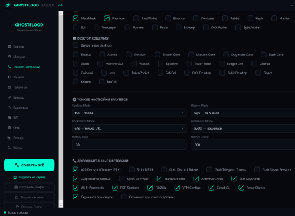Click the stopwatch icon beside Тайминги
The image size is (295, 216).
[9, 87]
